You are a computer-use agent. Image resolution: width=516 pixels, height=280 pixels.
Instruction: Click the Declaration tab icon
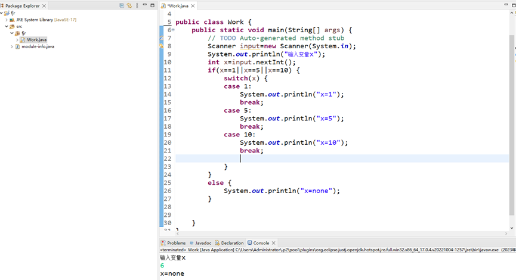(x=217, y=243)
